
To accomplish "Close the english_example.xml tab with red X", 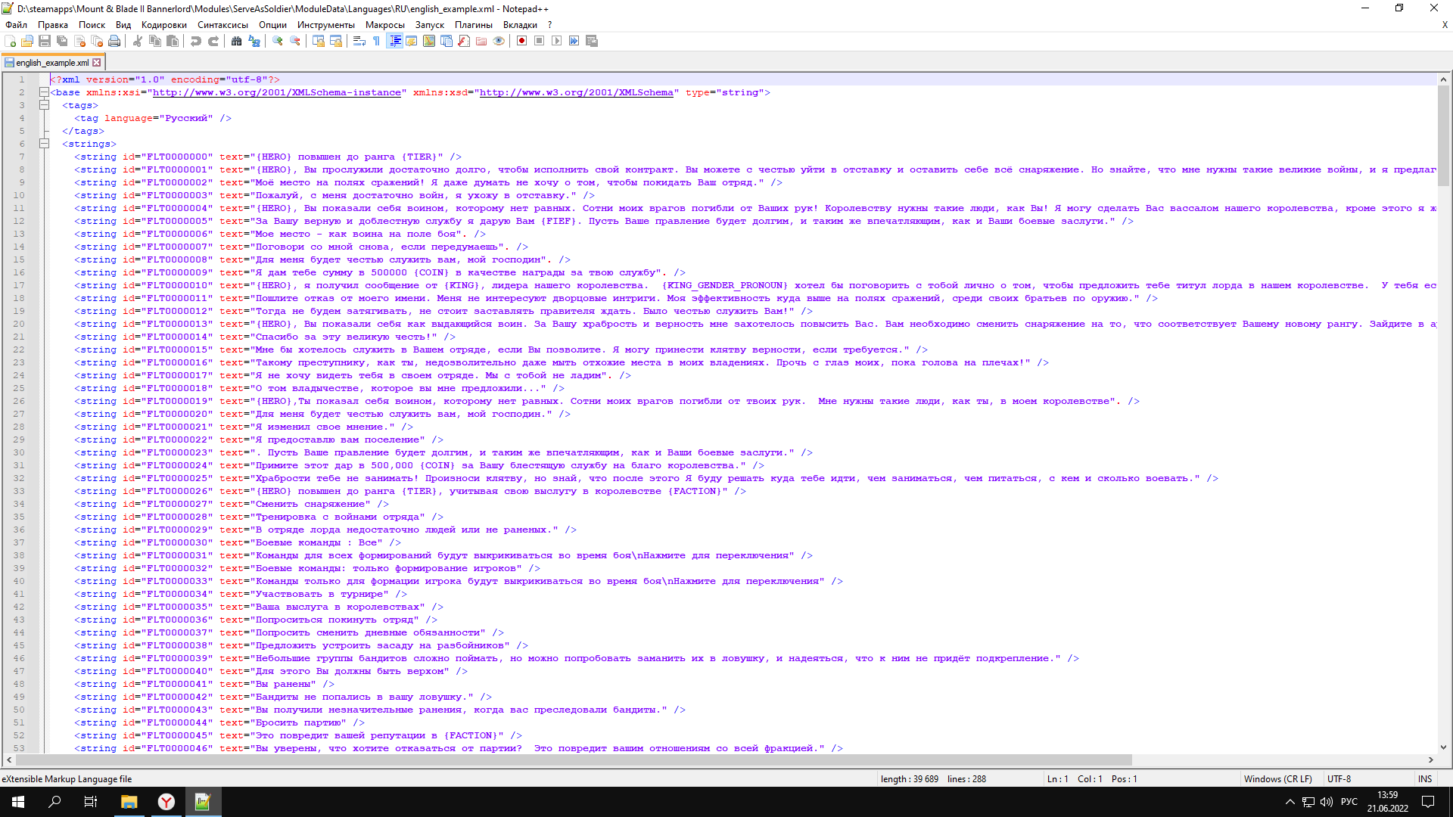I will (97, 63).
